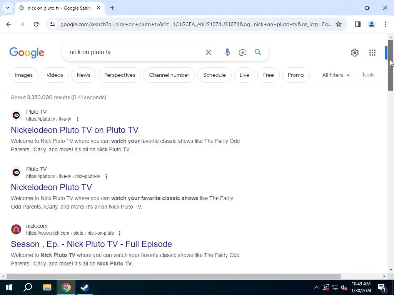Open Google quick settings gear
The height and width of the screenshot is (295, 394).
[354, 52]
